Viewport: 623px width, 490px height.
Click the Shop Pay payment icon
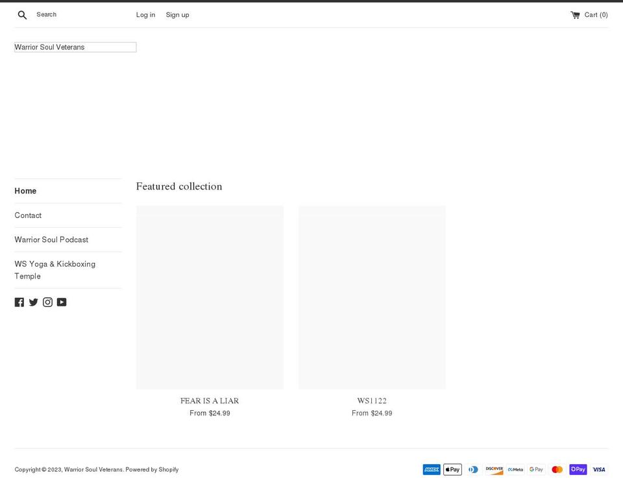pyautogui.click(x=578, y=469)
